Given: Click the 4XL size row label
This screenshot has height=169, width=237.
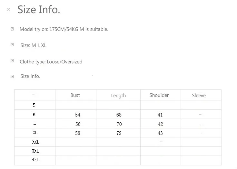Looking at the screenshot, I should (35, 160).
